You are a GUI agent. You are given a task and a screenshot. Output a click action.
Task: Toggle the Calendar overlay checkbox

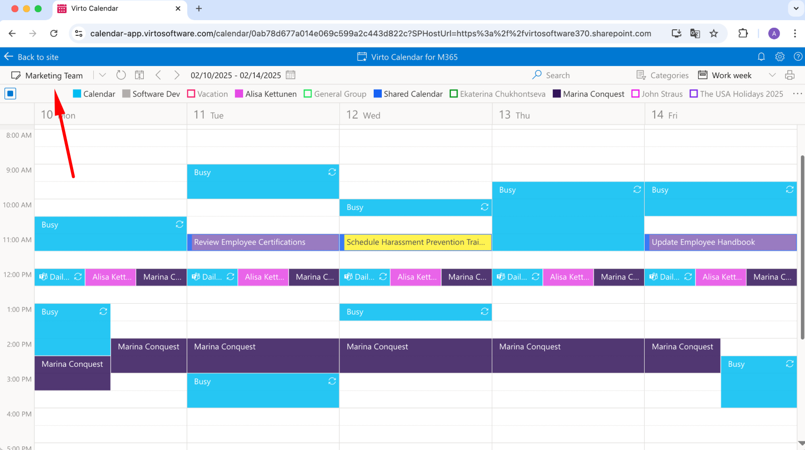(x=77, y=94)
